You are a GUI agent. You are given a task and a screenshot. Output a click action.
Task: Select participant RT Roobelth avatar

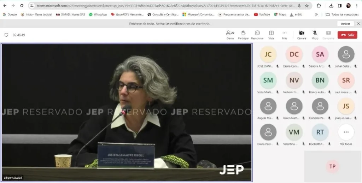click(x=320, y=132)
